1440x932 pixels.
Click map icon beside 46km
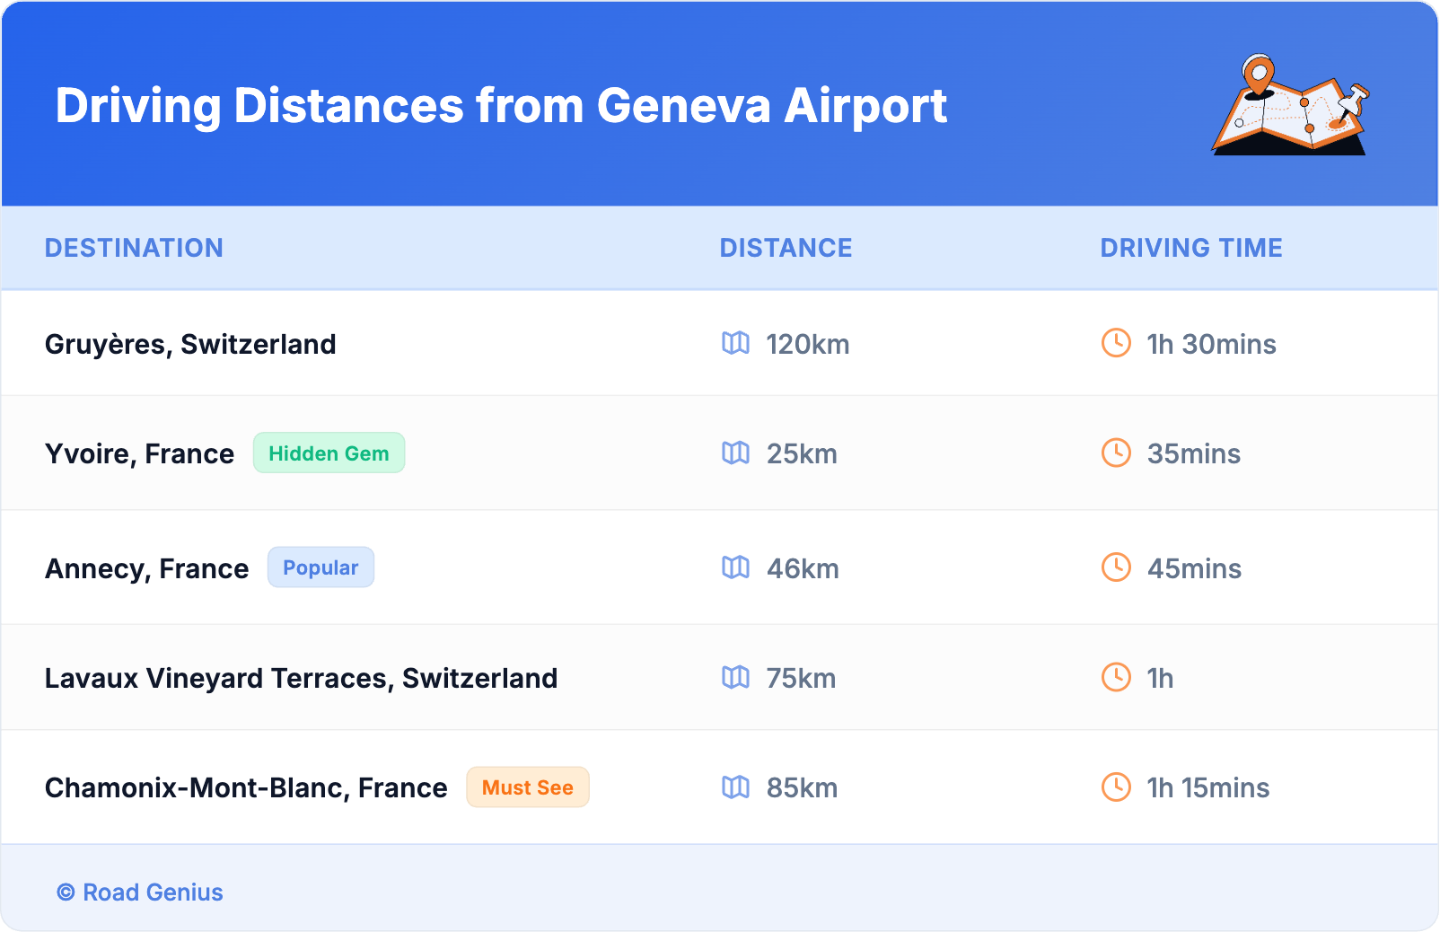pyautogui.click(x=735, y=567)
